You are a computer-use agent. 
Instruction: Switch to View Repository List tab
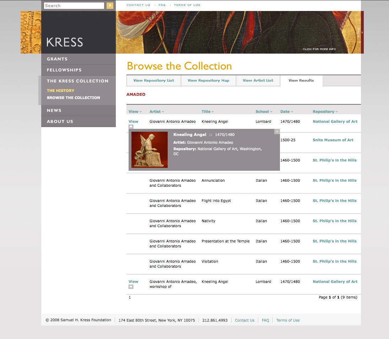(153, 81)
